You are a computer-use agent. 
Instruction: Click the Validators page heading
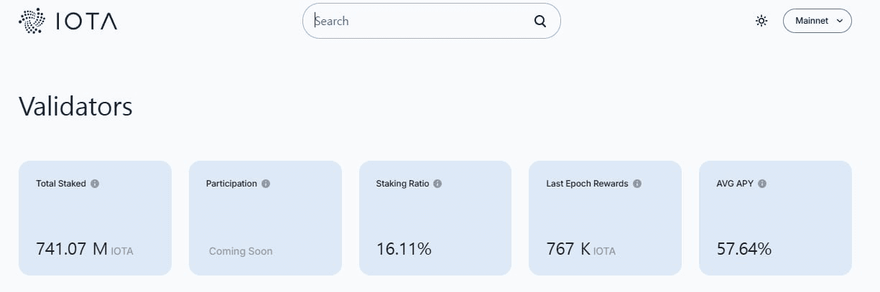coord(75,106)
